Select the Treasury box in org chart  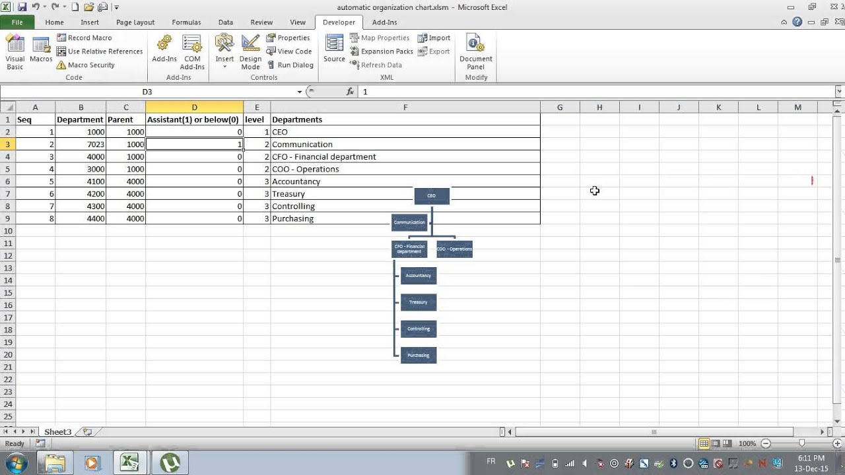419,302
